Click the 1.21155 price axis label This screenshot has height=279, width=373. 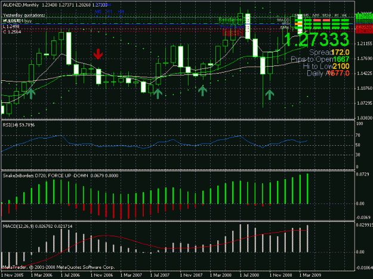(x=364, y=43)
